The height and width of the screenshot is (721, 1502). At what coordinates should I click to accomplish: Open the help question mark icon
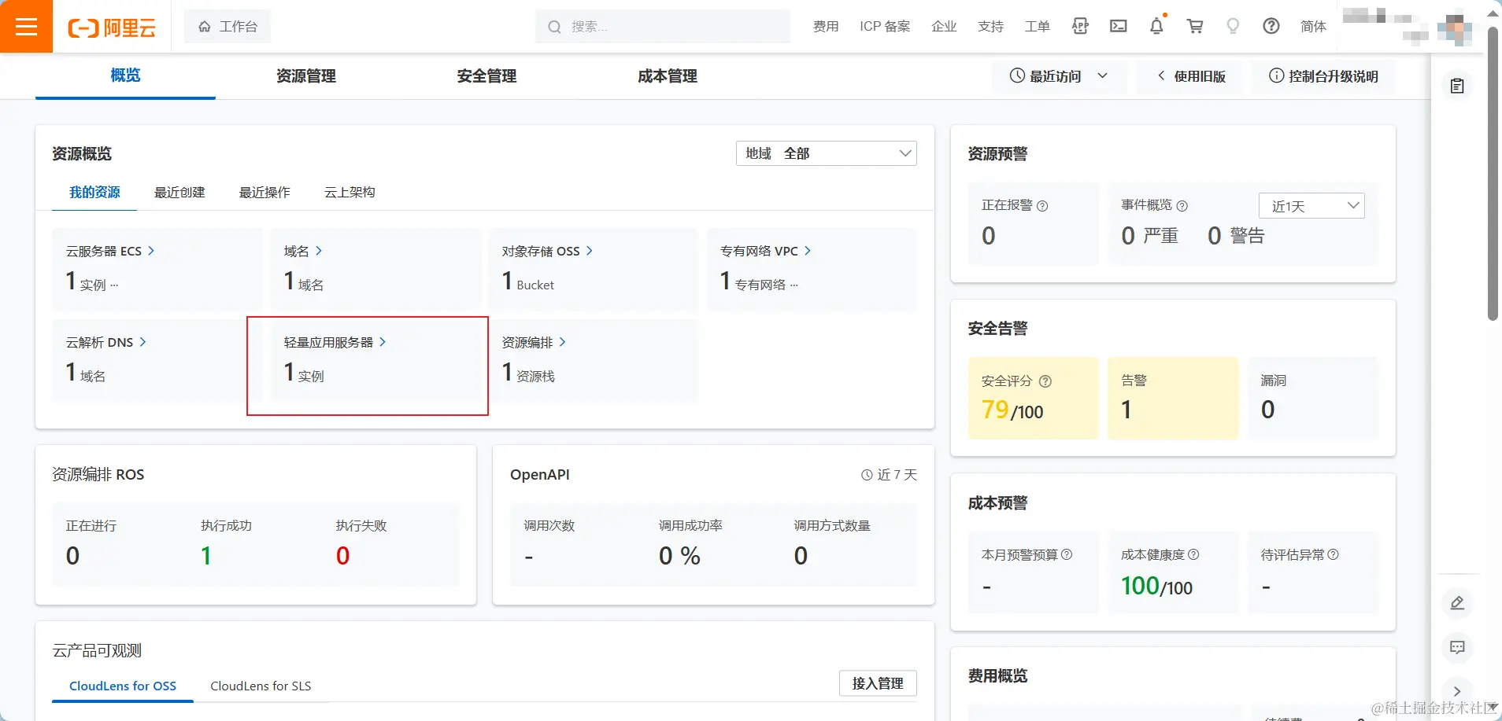1271,26
